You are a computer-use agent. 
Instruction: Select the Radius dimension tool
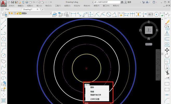[x=97, y=15]
